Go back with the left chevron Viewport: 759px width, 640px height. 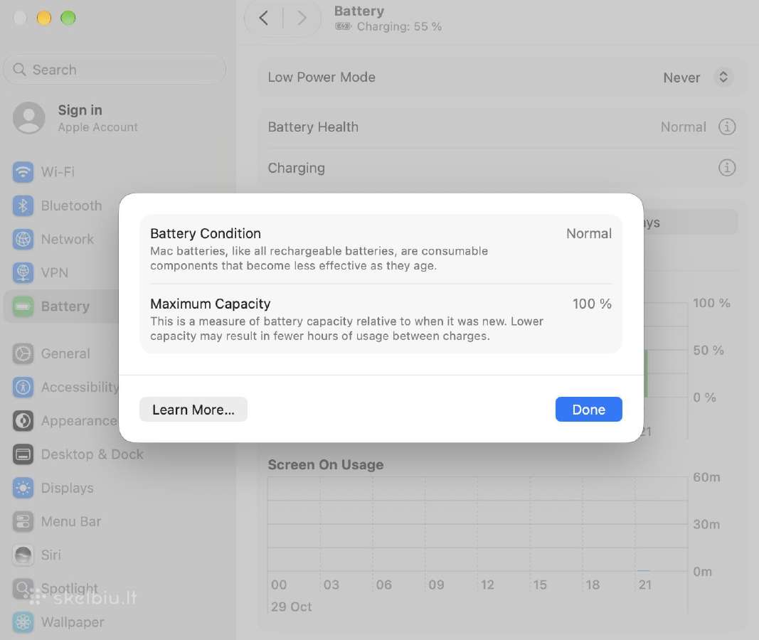264,18
